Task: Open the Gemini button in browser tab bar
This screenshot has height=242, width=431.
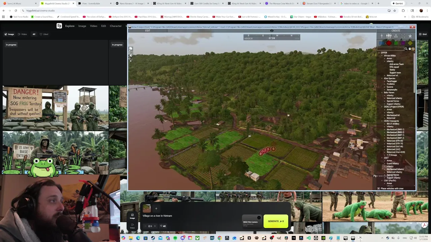Action: point(397,3)
